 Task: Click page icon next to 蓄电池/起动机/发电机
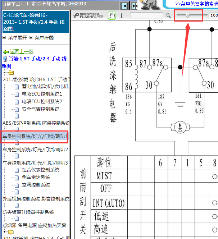click(17, 87)
